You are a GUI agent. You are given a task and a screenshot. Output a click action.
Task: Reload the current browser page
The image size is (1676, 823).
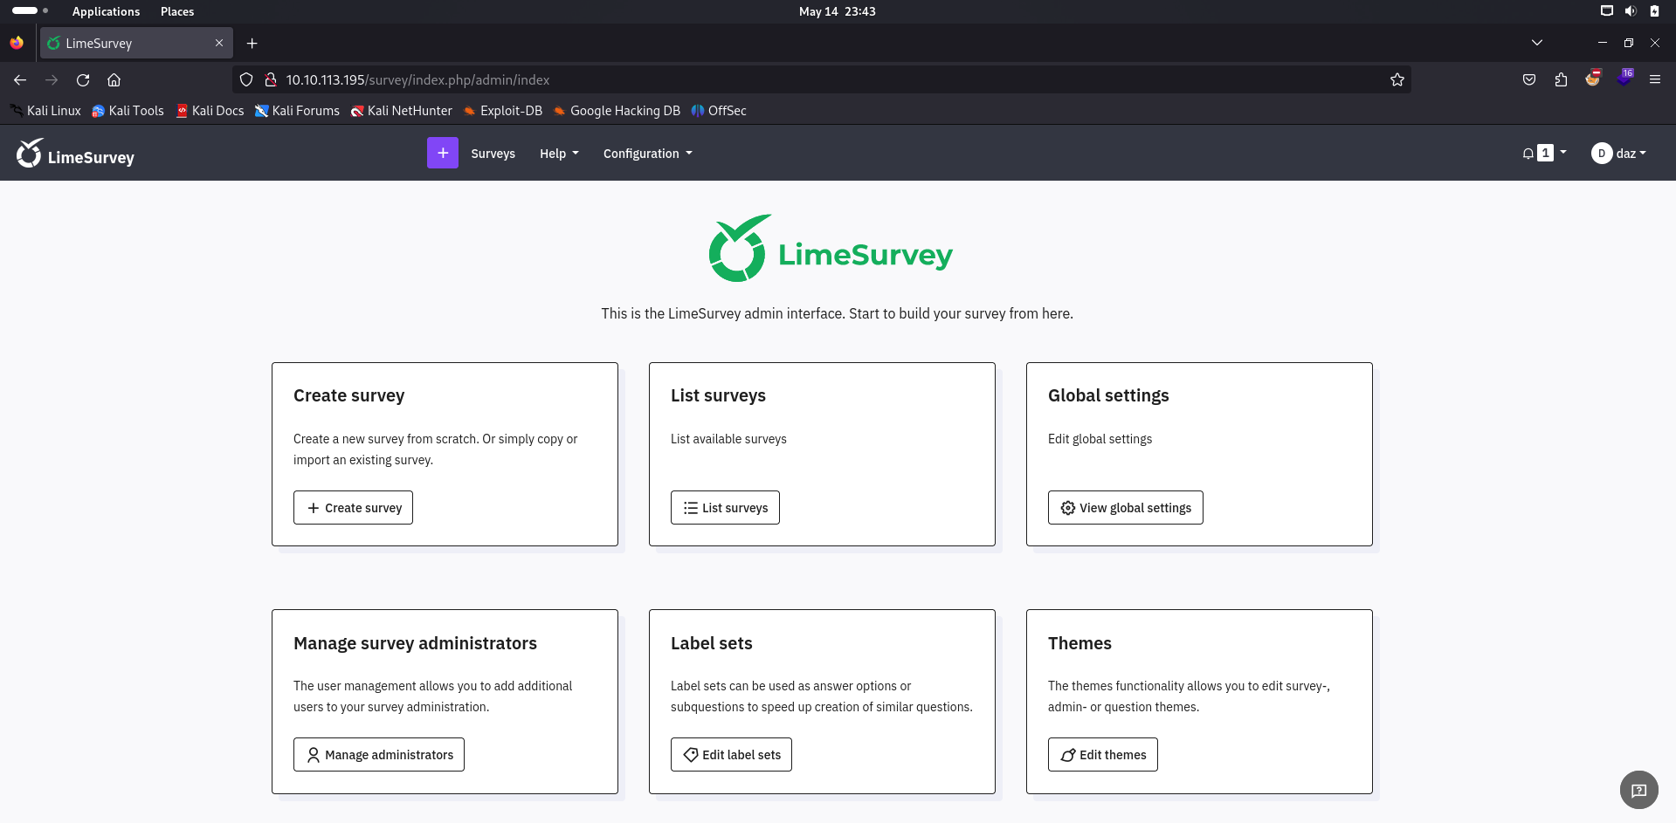click(x=83, y=79)
